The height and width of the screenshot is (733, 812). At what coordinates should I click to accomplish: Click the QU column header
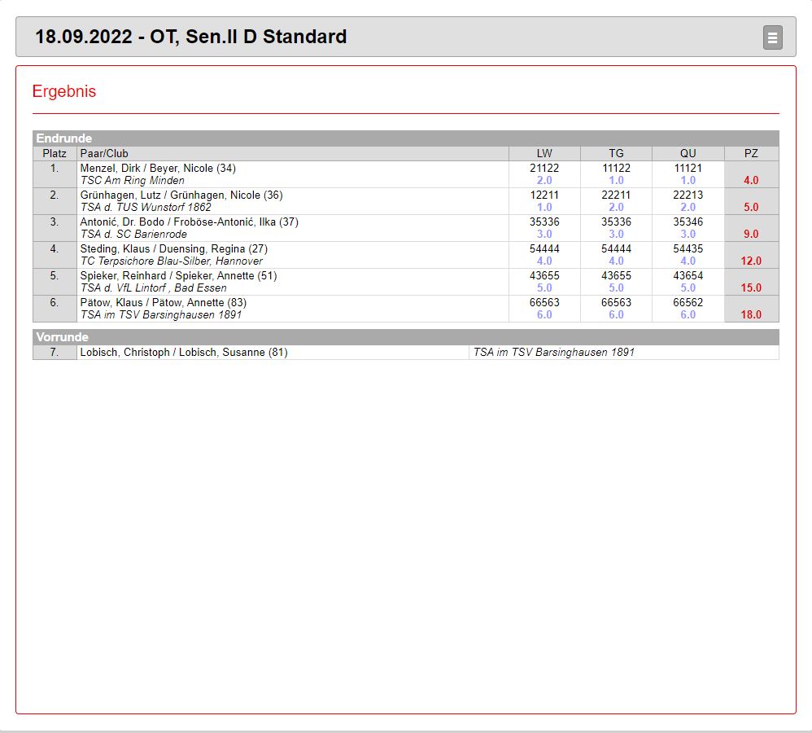[688, 153]
